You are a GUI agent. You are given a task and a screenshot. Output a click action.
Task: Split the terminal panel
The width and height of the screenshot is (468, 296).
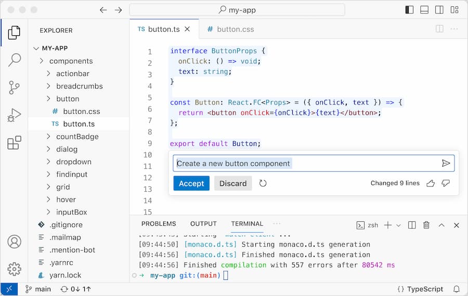coord(412,225)
